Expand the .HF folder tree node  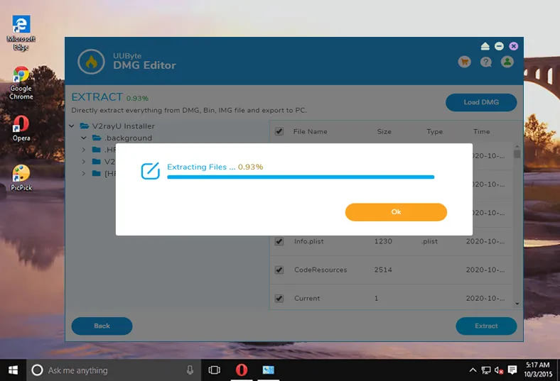pyautogui.click(x=84, y=150)
